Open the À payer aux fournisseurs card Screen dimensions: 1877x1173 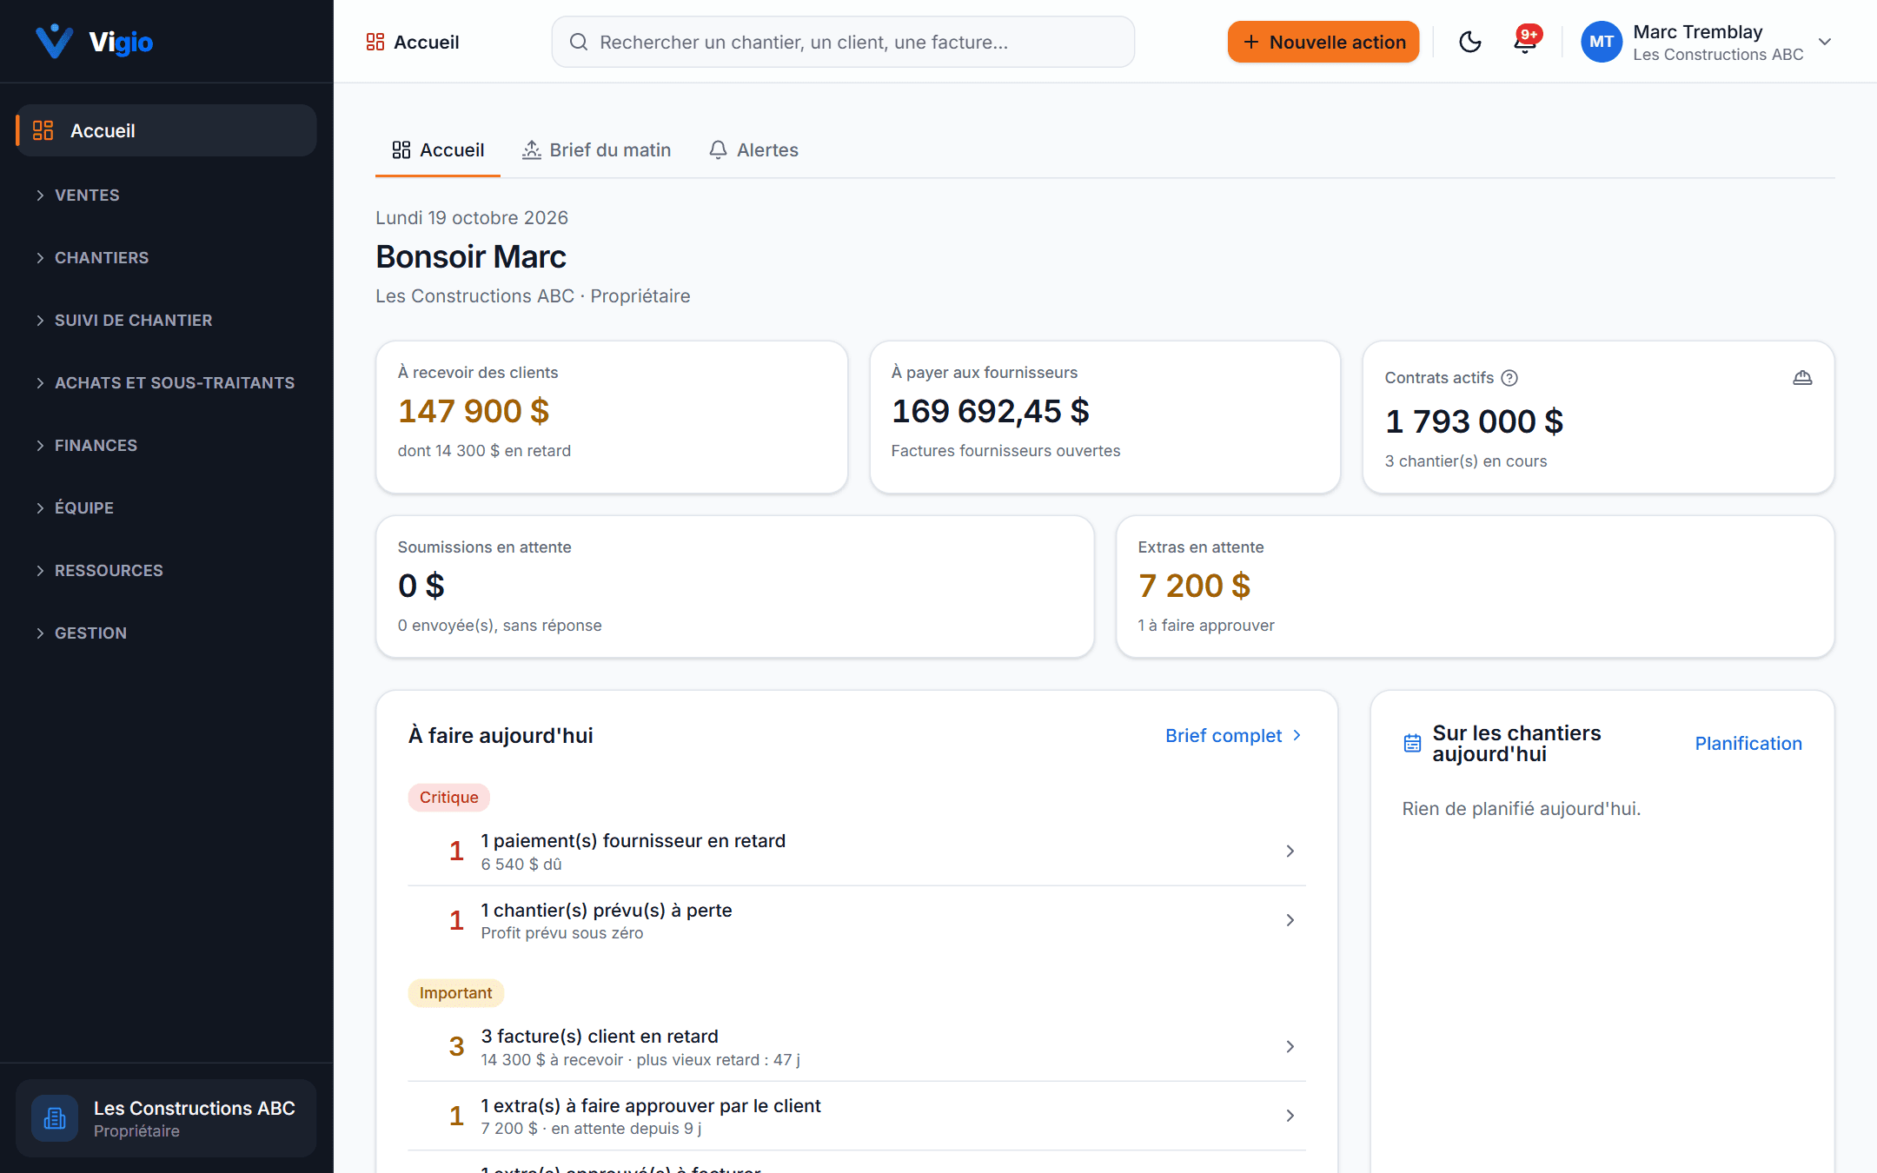(x=1105, y=417)
